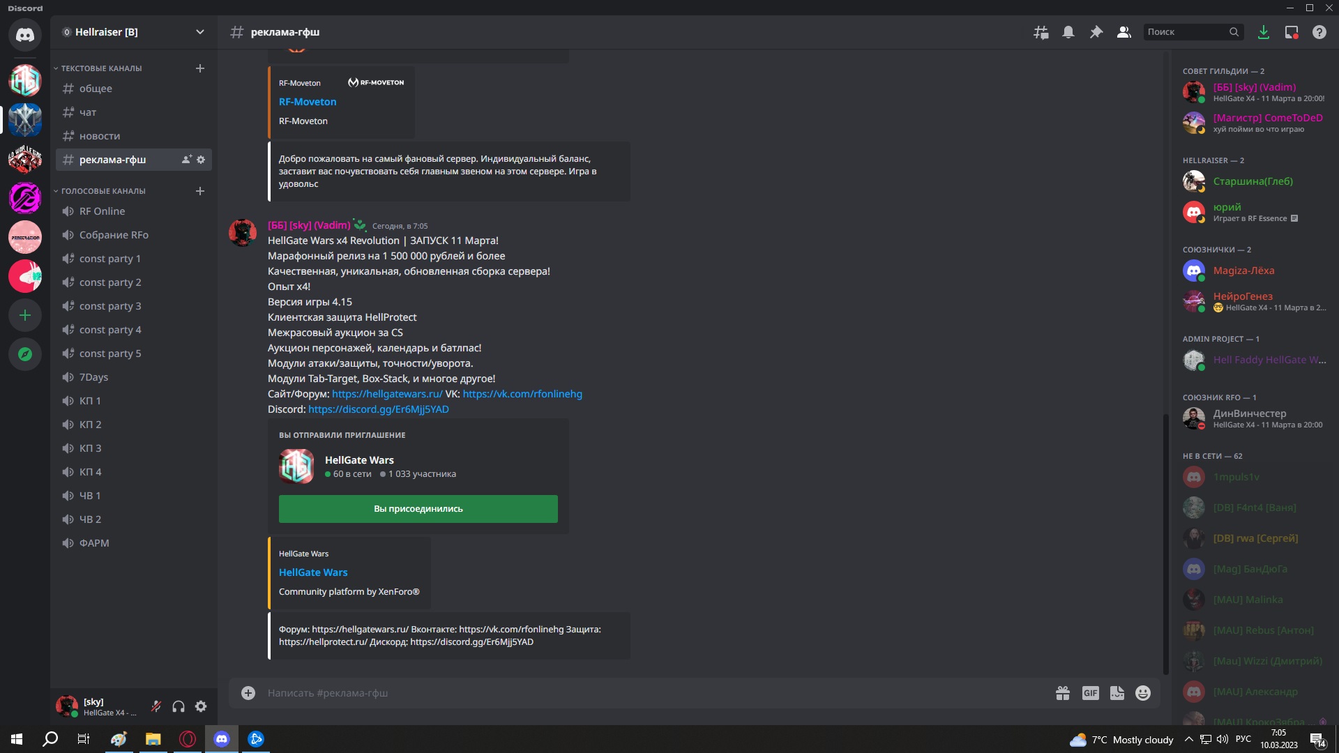The image size is (1339, 753).
Task: Open the GIF picker
Action: tap(1091, 693)
